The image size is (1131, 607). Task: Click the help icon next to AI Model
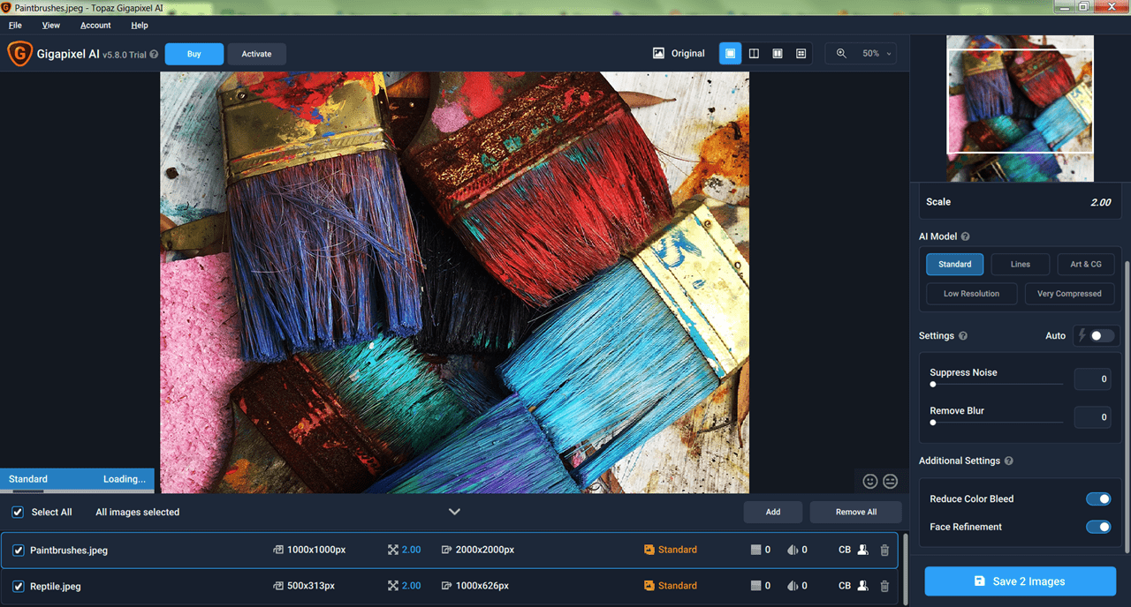click(965, 236)
